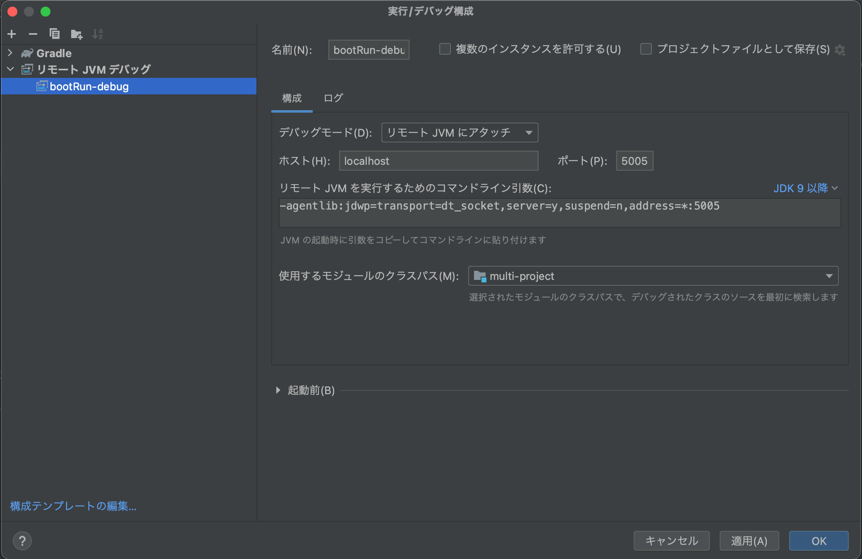The image size is (862, 559).
Task: Select the Gradle group in the tree
Action: (54, 53)
